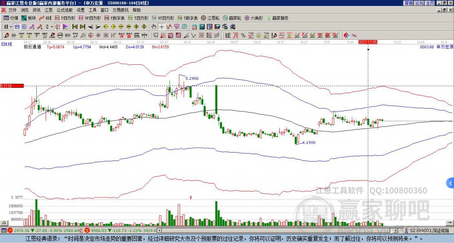Click the SZ399001 深证成指 status entry
This screenshot has height=243, width=454.
(430, 231)
